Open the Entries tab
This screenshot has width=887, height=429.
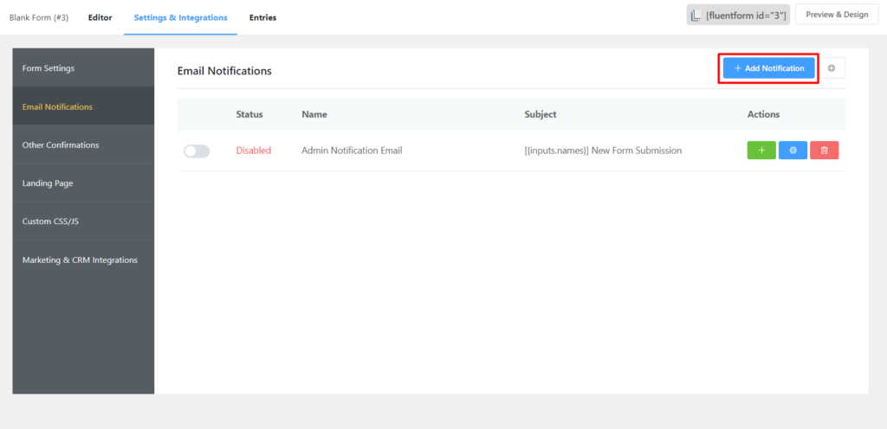pyautogui.click(x=262, y=17)
